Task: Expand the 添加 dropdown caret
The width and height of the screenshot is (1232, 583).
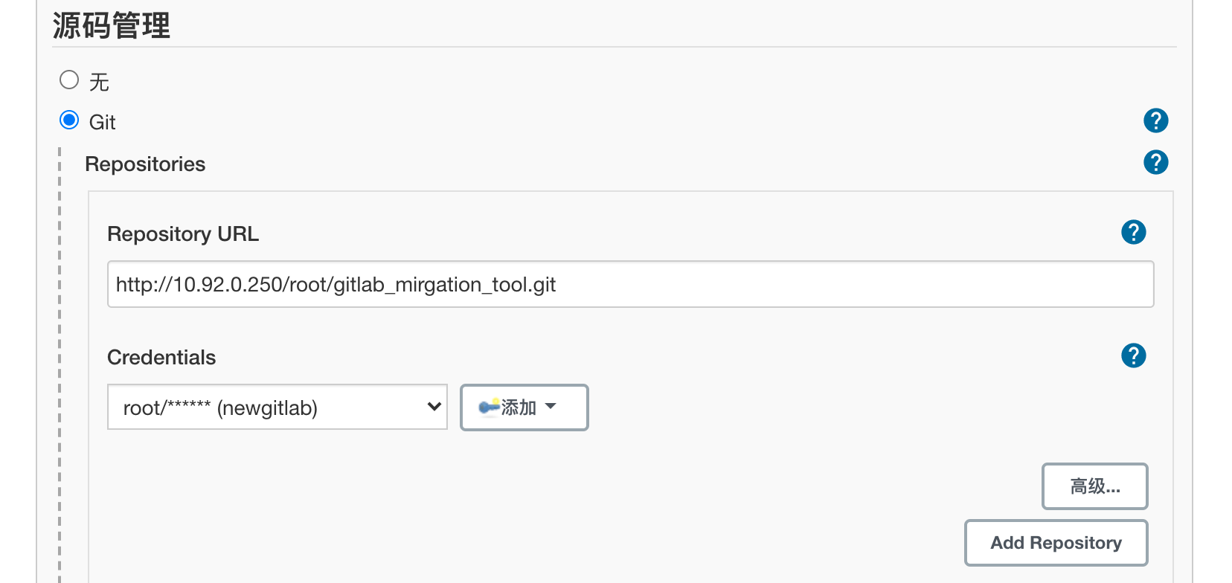Action: click(551, 407)
